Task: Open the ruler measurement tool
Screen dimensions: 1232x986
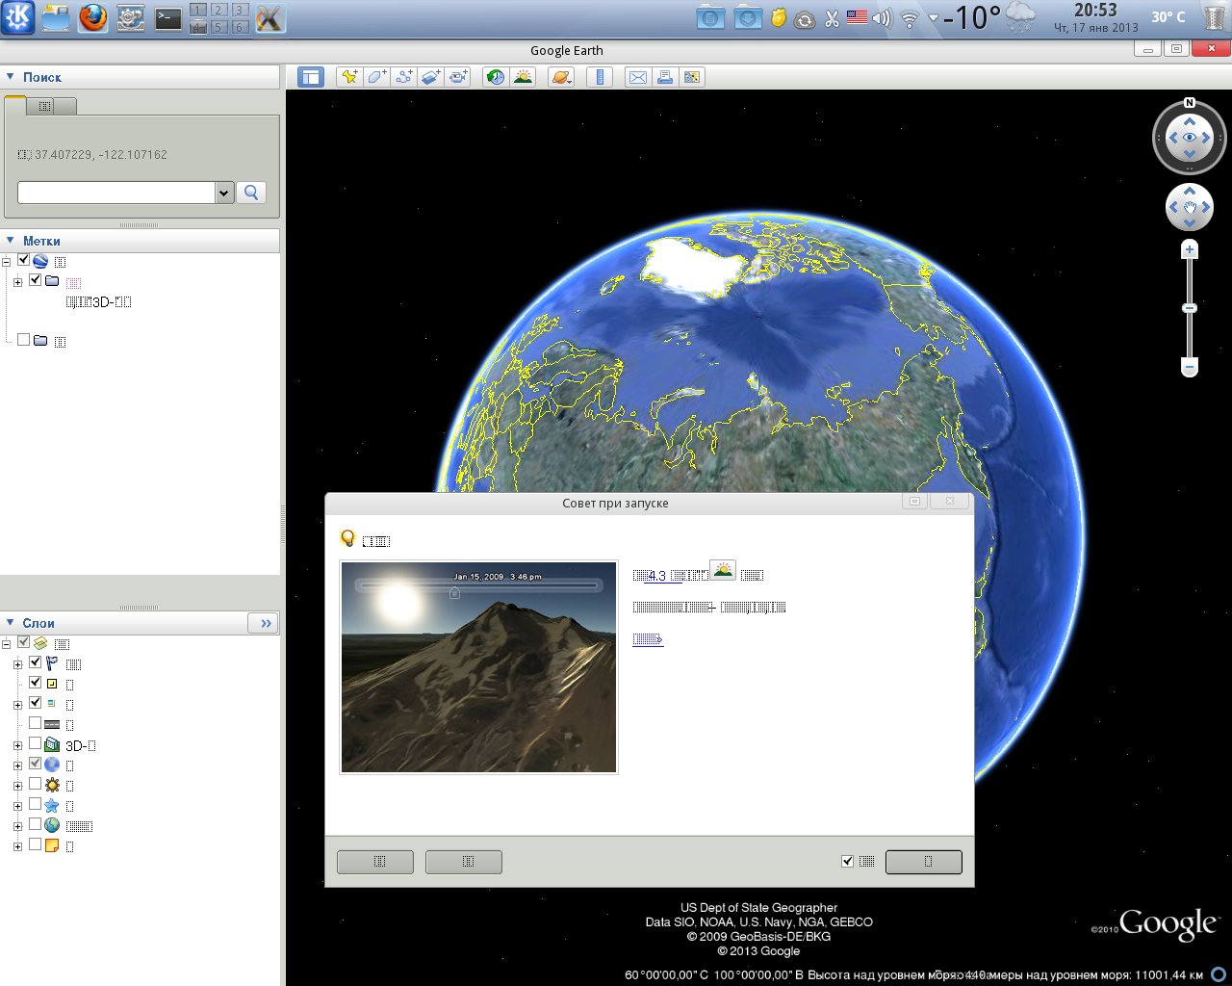Action: 600,77
